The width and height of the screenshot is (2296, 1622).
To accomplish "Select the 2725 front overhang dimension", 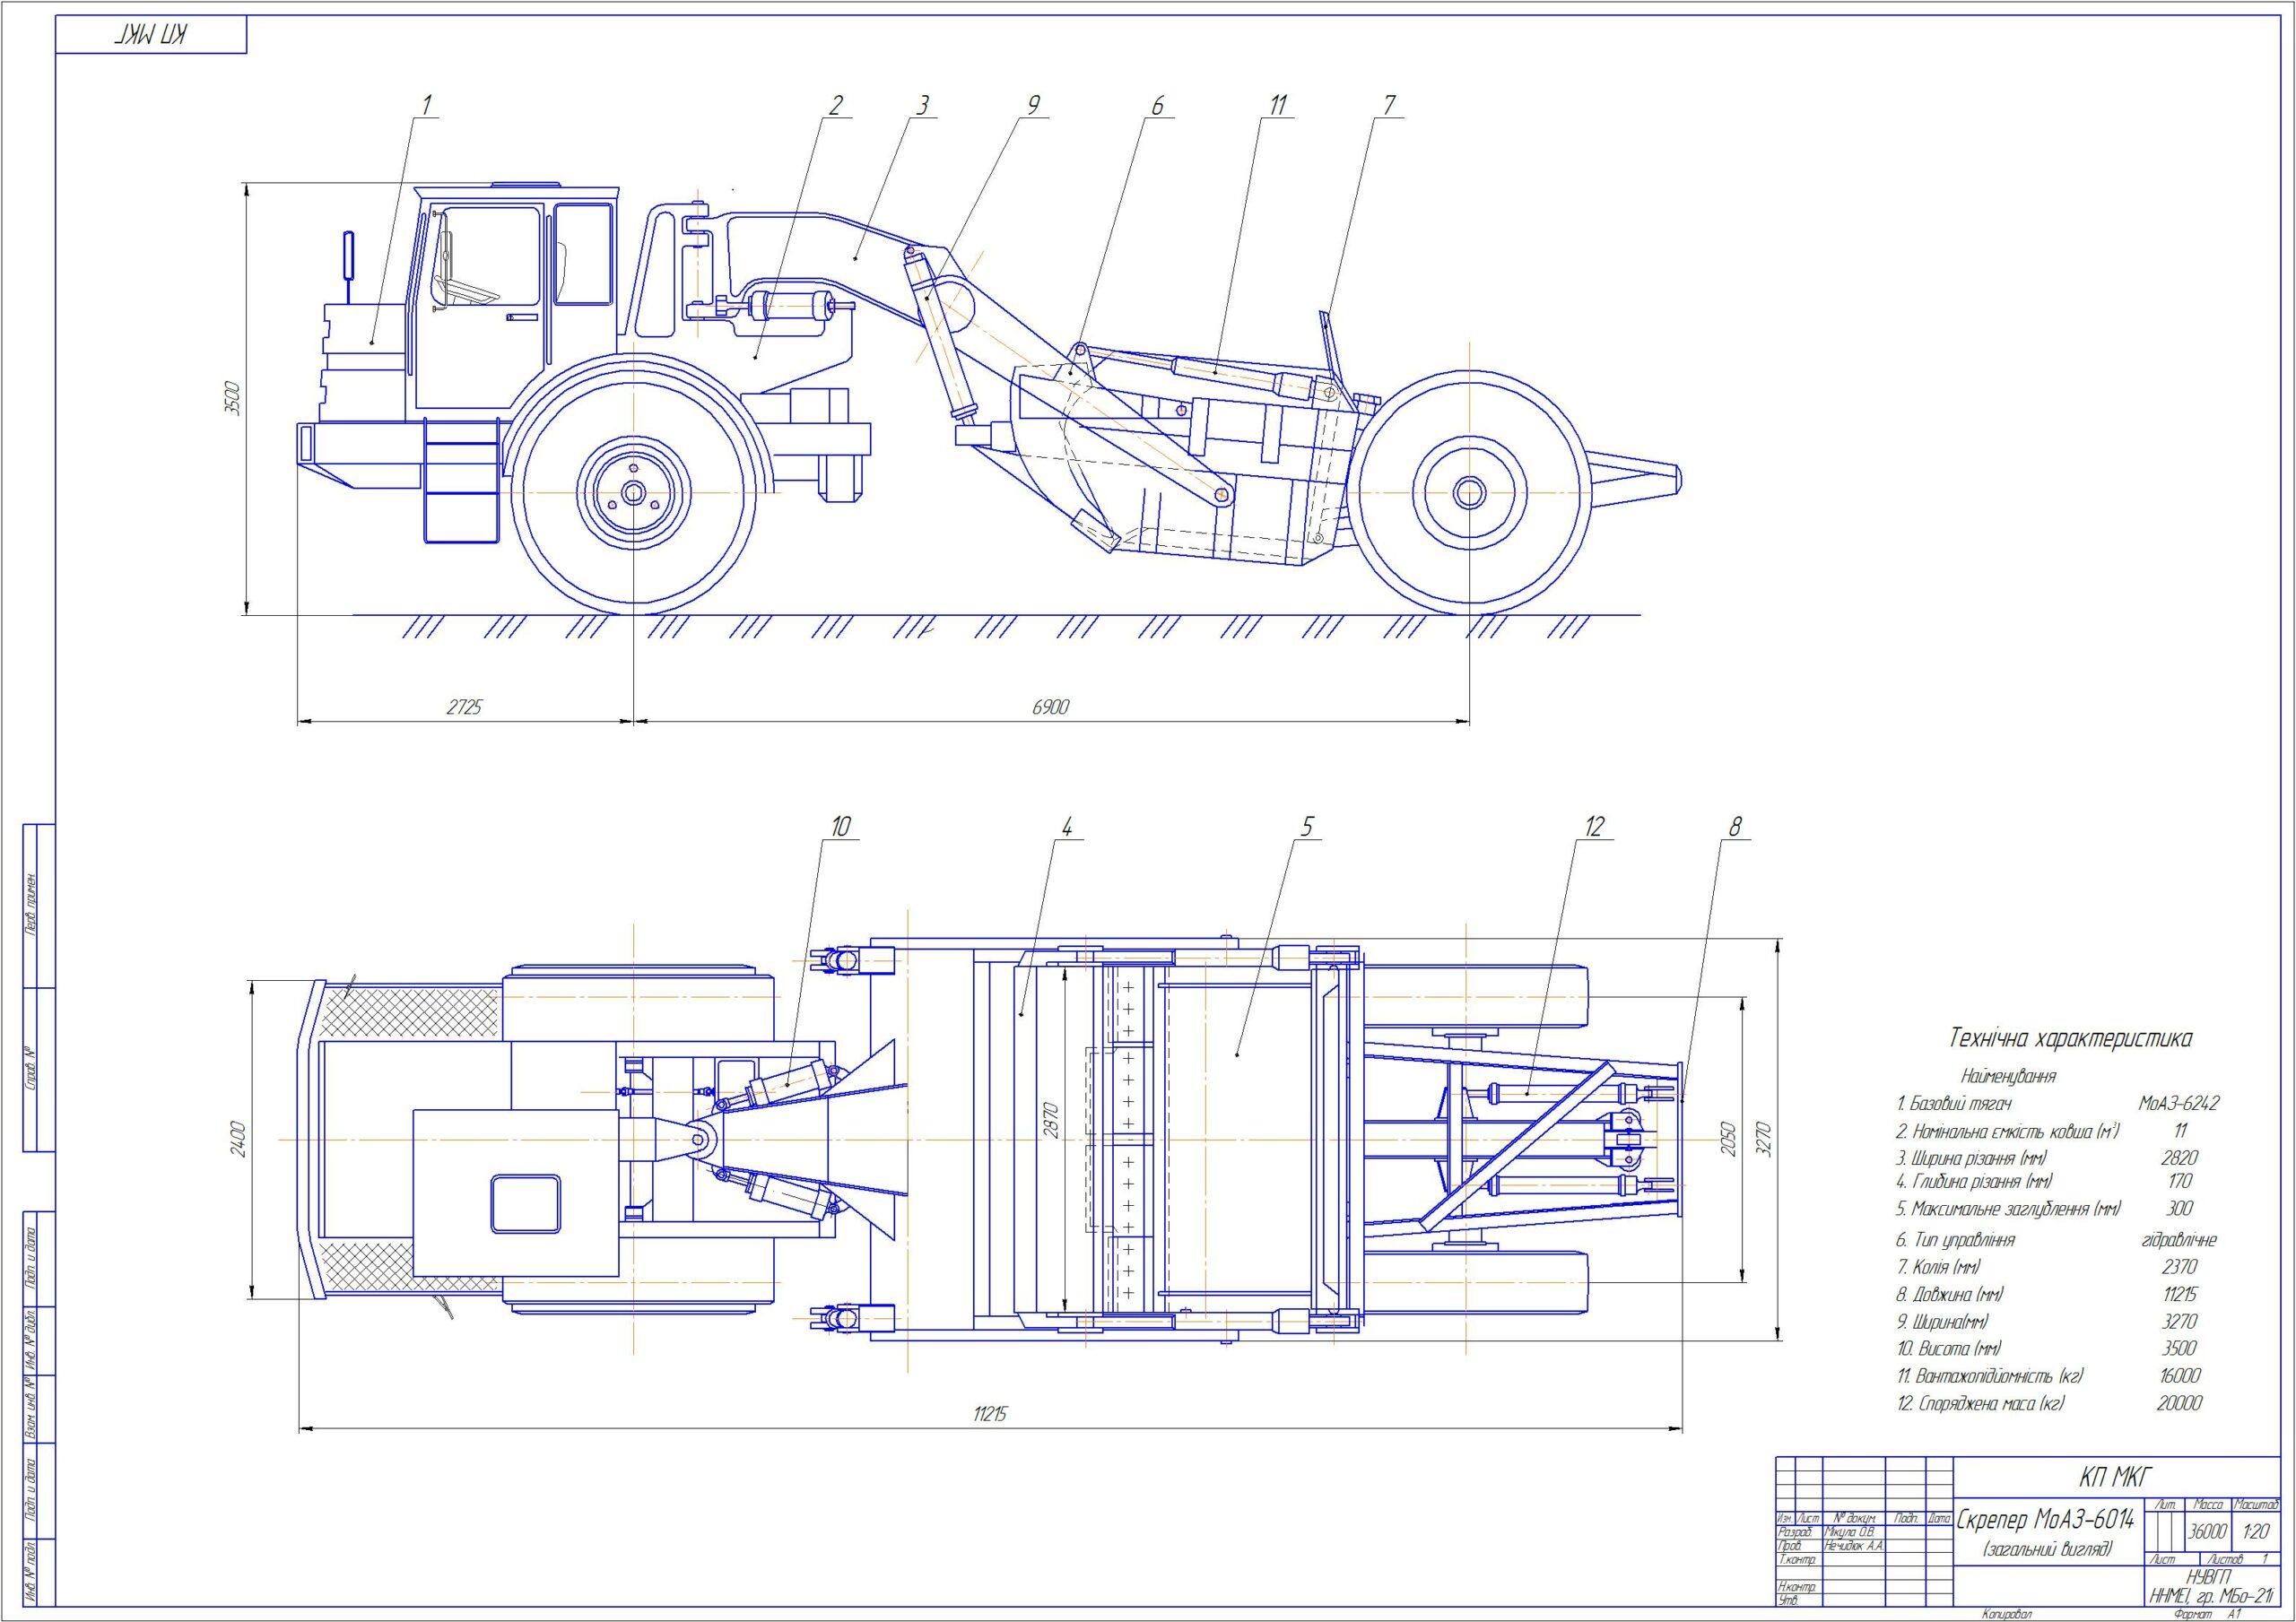I will point(464,707).
